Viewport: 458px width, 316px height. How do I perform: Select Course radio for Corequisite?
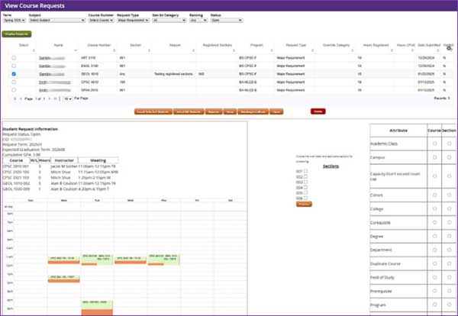[x=434, y=222]
